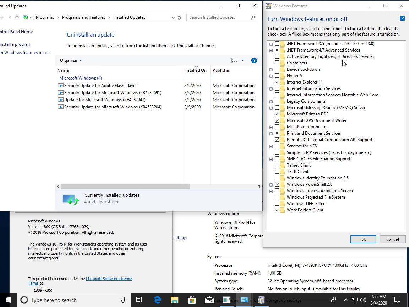Click the help icon in Installed Updates toolbar

coord(254,60)
